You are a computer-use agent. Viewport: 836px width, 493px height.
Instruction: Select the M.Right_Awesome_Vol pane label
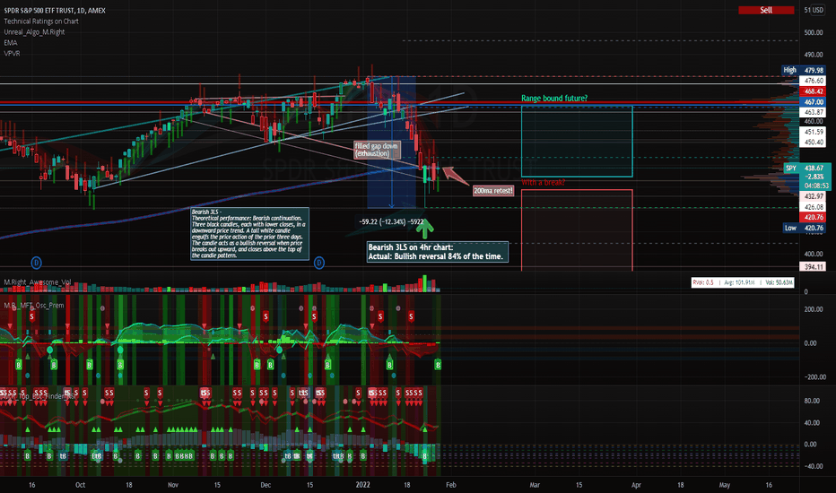38,282
